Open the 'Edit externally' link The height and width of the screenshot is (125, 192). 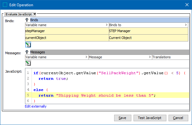[x=36, y=106]
